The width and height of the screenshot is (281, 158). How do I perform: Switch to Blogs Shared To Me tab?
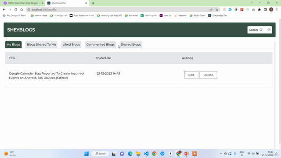pyautogui.click(x=41, y=44)
